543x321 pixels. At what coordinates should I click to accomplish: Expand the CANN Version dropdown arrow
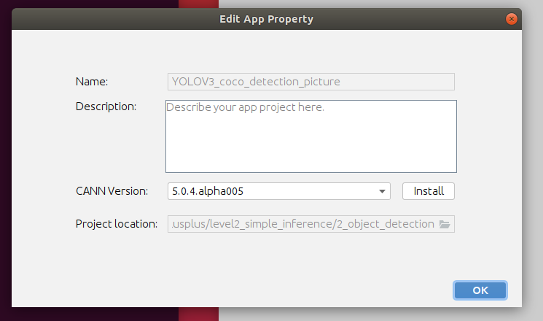click(383, 191)
